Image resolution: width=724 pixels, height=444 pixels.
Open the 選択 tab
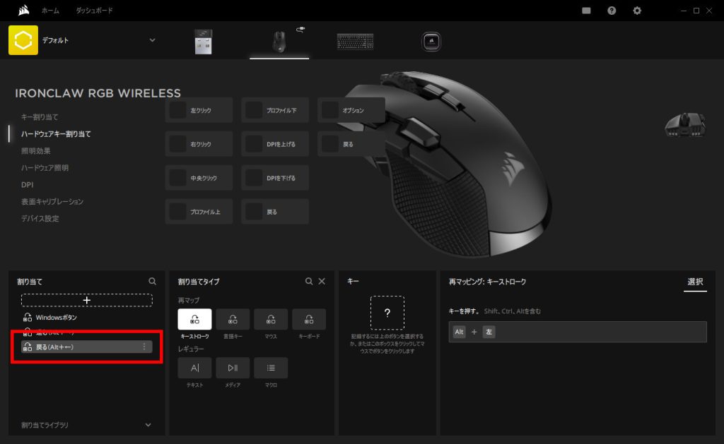(695, 282)
